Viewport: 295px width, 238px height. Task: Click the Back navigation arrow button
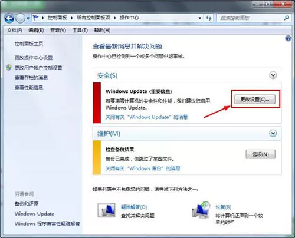click(x=9, y=18)
